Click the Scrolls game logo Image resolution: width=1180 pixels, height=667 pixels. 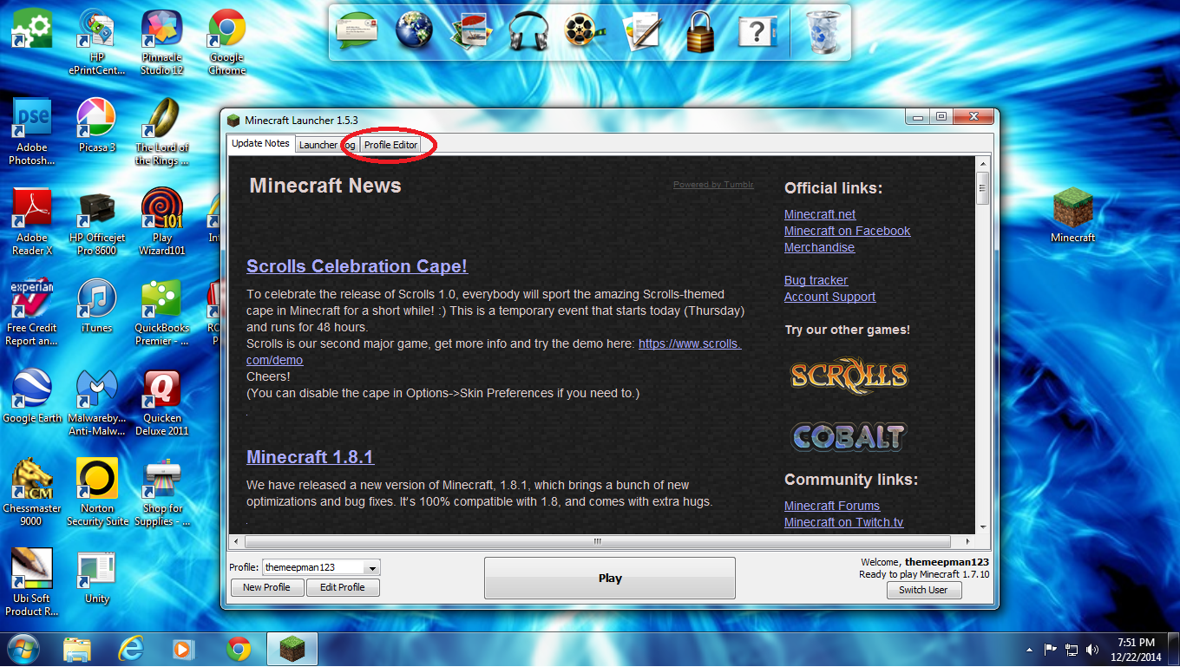848,375
